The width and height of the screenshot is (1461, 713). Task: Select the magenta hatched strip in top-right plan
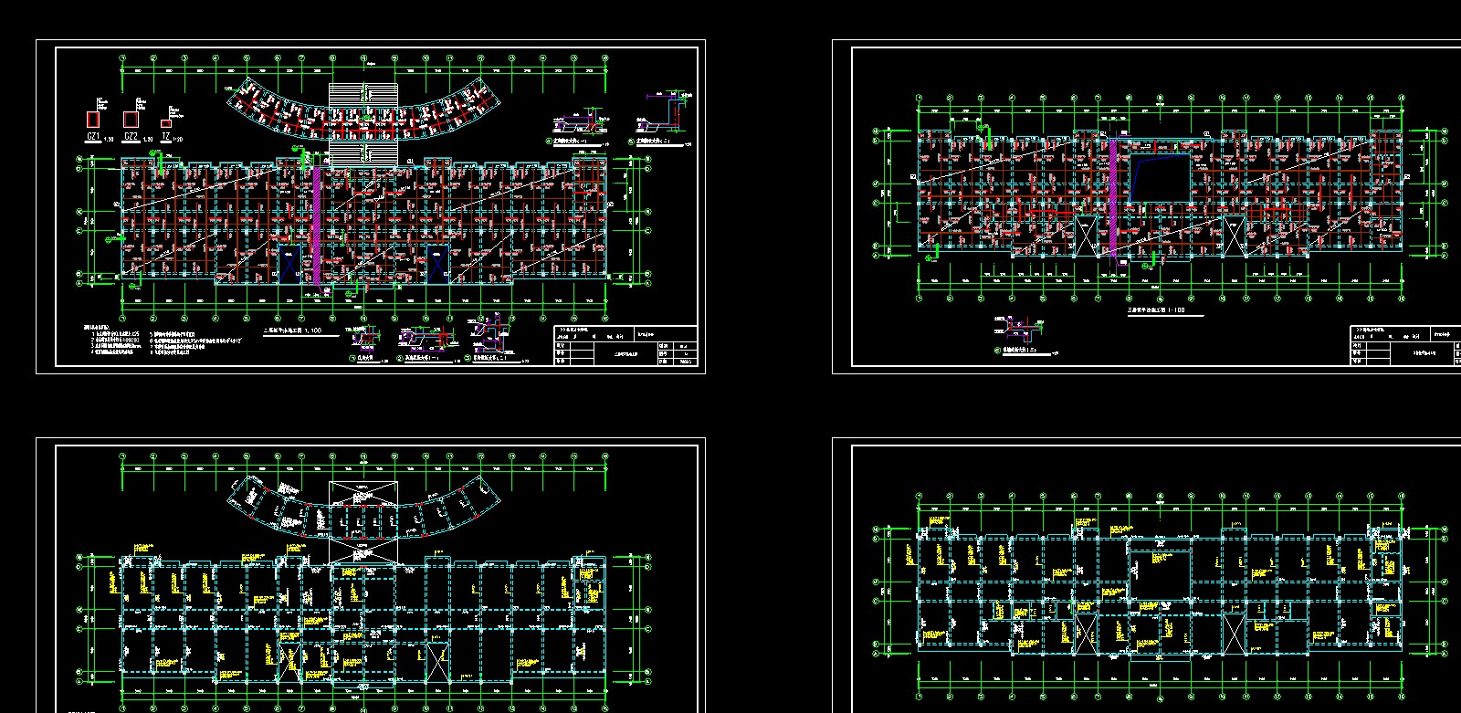[x=1114, y=197]
